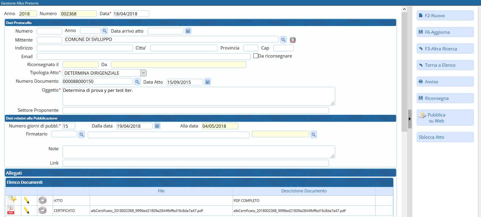Click the first Firmatario search icon

click(x=82, y=135)
